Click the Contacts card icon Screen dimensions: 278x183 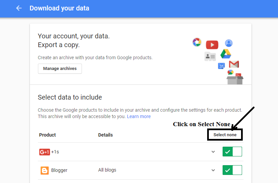(210, 56)
